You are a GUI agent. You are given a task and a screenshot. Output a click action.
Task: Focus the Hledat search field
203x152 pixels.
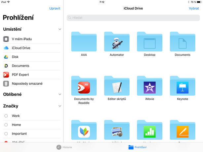point(133,18)
